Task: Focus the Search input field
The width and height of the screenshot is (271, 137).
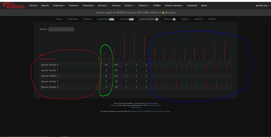Action: click(x=61, y=29)
